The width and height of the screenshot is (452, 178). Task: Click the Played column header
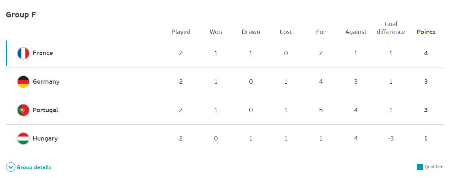click(x=181, y=32)
